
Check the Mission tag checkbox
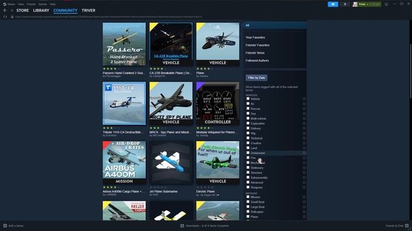(248, 197)
